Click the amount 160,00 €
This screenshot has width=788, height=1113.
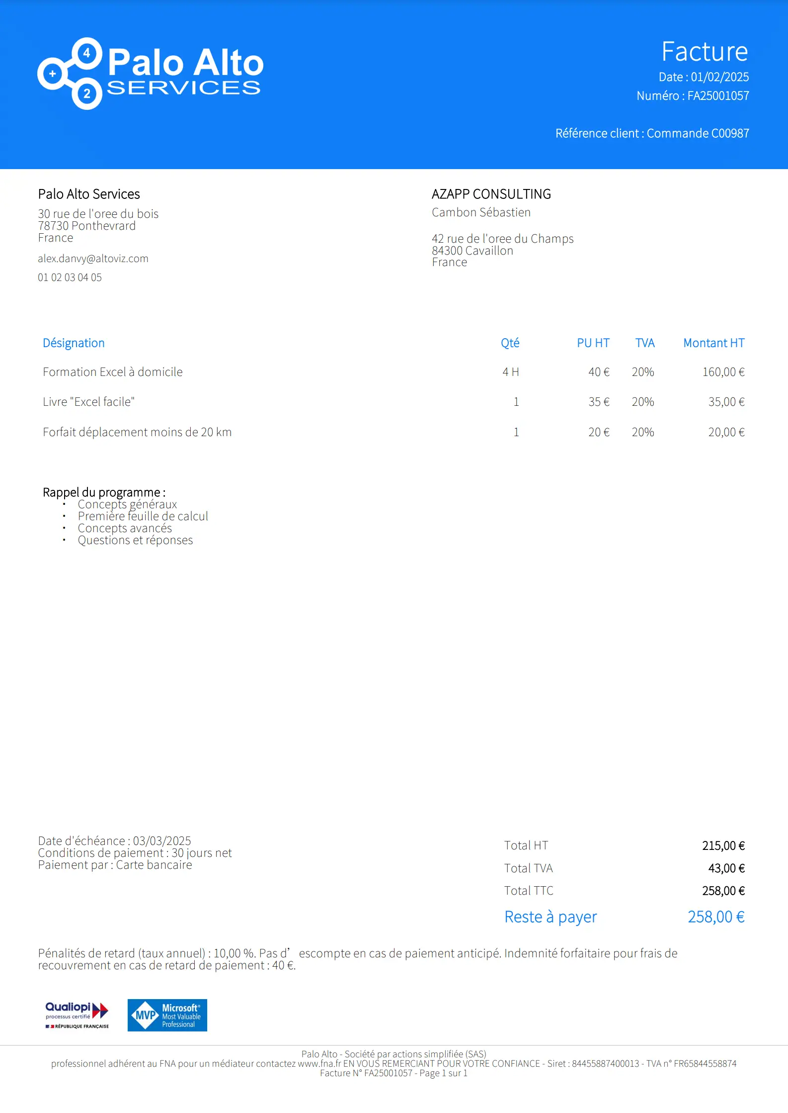pyautogui.click(x=723, y=372)
